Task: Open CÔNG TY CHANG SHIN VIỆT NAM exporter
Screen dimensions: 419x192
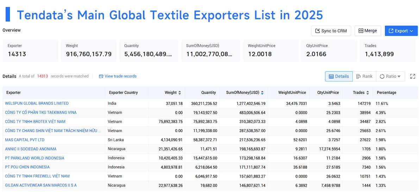Action: click(53, 130)
